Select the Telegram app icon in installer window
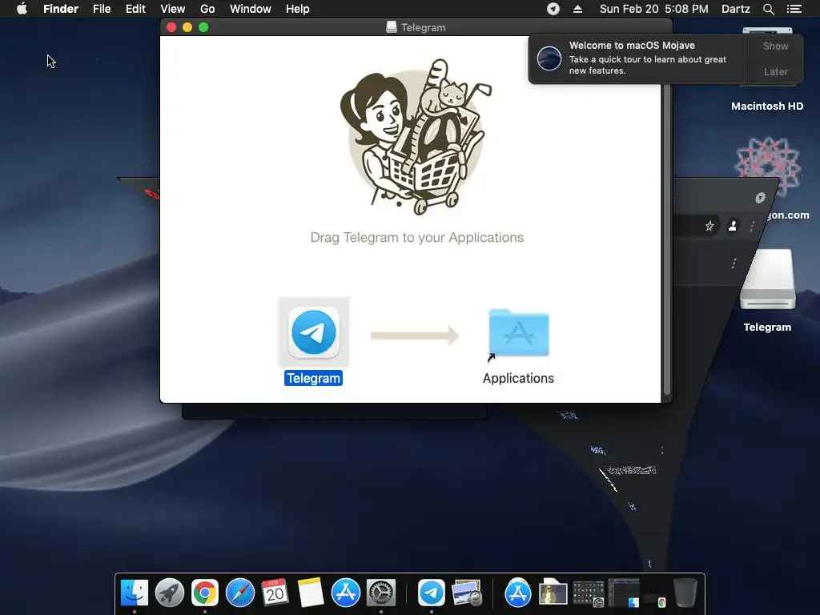 click(x=314, y=332)
